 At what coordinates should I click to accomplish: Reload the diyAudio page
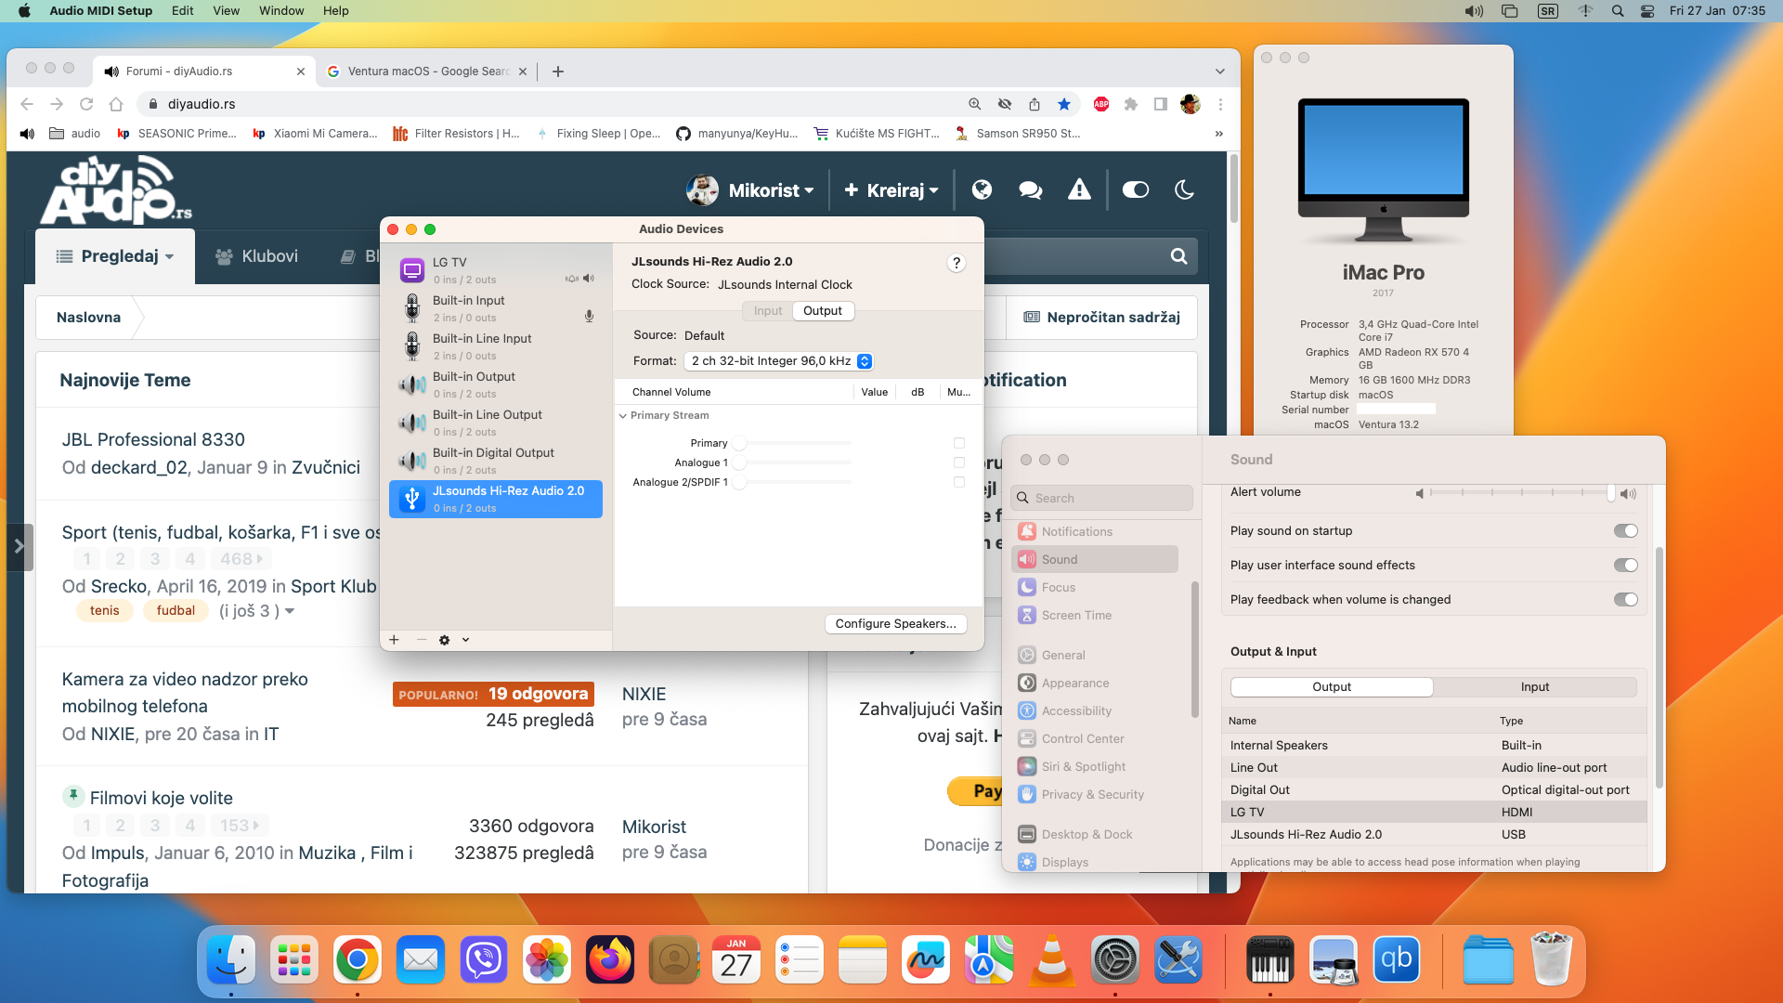(86, 104)
